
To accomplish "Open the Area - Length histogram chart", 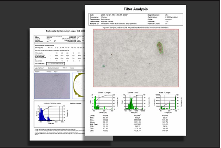I will (x=167, y=103).
